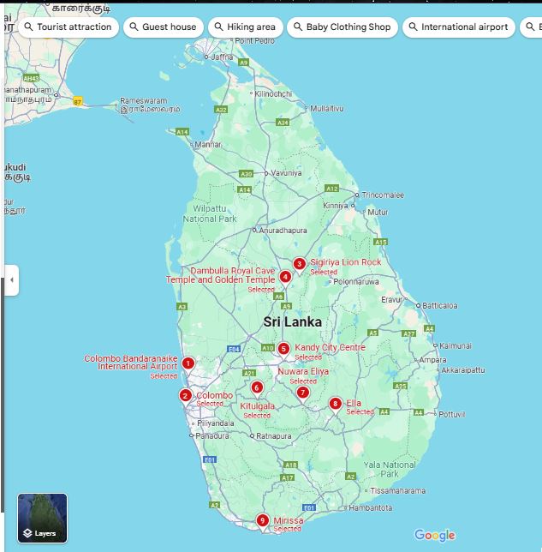Click marker 7 at Nuwara Eliya
542x552 pixels.
click(302, 393)
